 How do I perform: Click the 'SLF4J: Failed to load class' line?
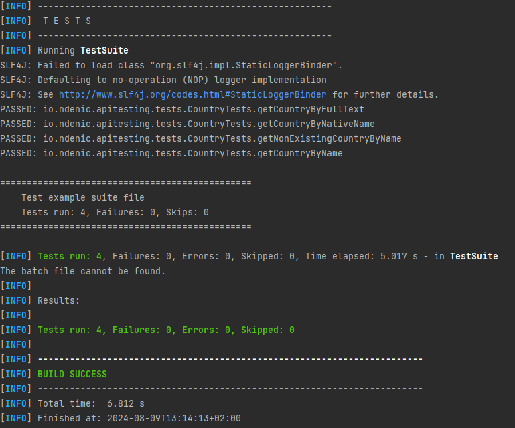point(171,66)
